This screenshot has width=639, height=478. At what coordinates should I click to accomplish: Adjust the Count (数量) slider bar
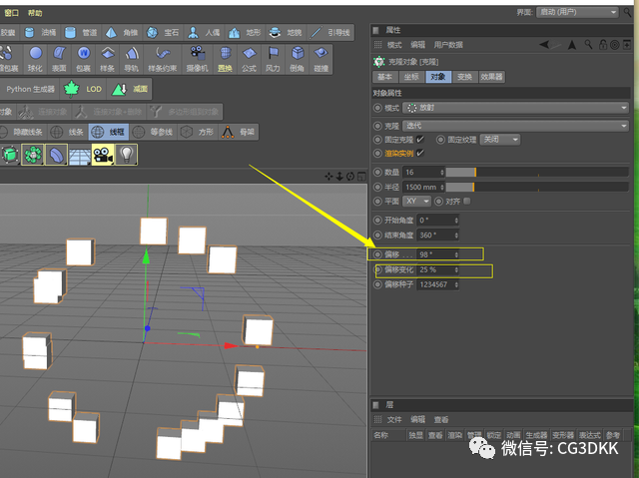coord(537,173)
